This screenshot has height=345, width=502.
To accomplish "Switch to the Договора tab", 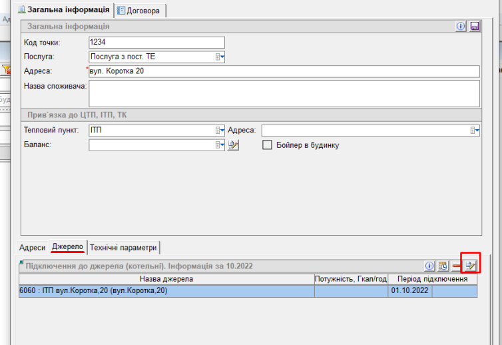I will tap(140, 10).
